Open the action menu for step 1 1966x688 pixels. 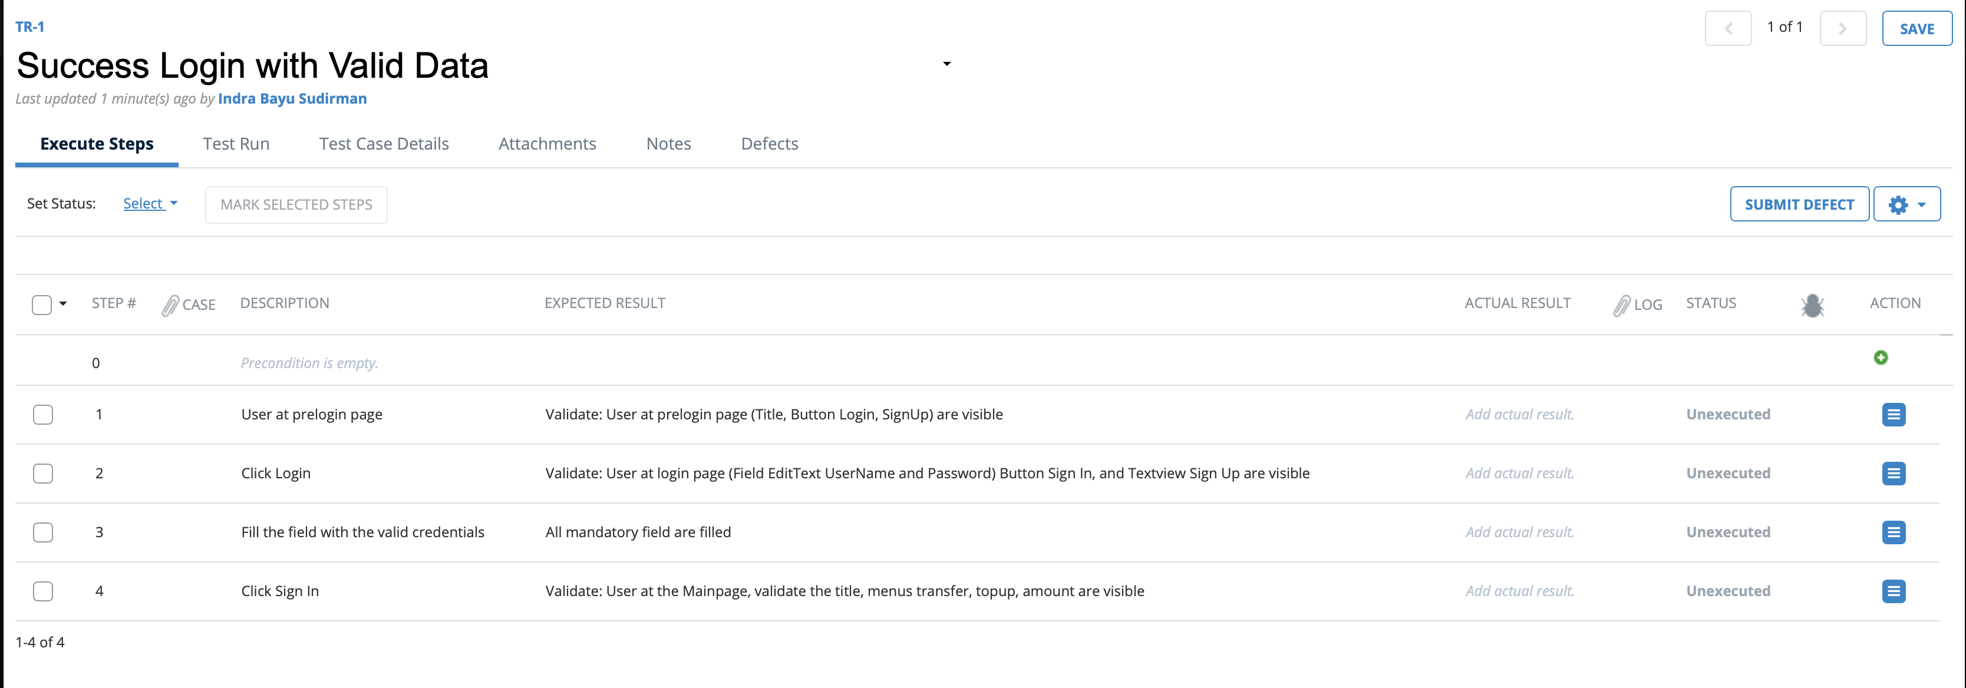tap(1894, 414)
